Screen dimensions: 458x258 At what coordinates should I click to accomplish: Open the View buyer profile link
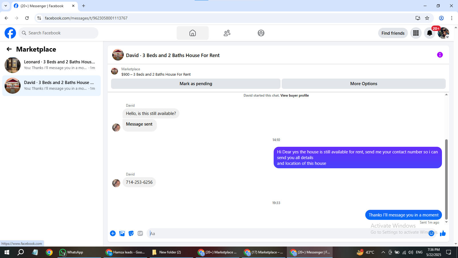click(295, 95)
